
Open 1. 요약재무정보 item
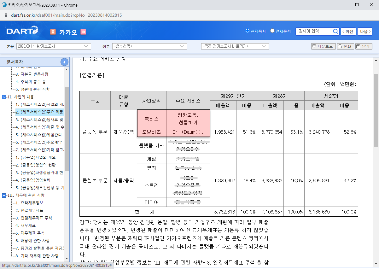pos(30,203)
